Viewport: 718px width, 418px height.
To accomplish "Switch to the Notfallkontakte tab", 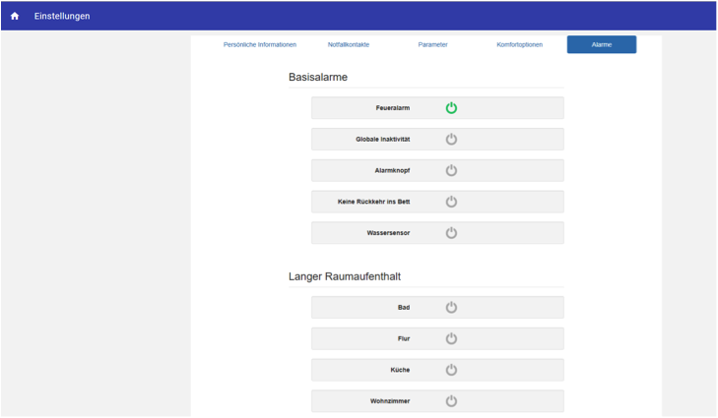I will [x=349, y=45].
